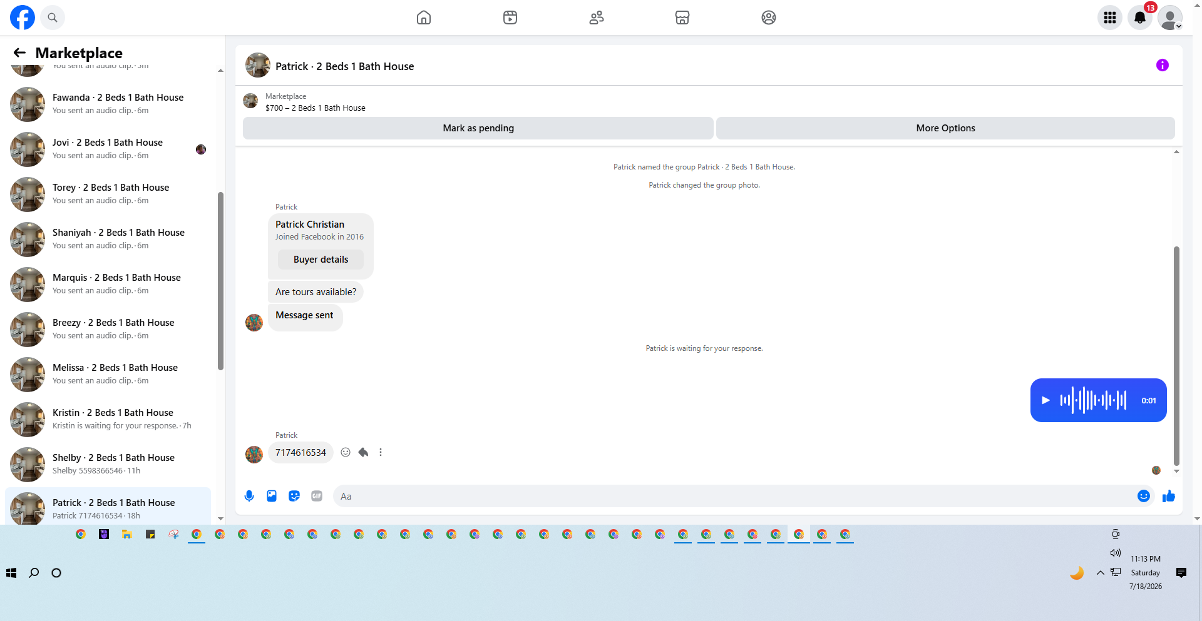The height and width of the screenshot is (621, 1202).
Task: Open Shaniyah's 2 Beds 1 Bath House chat
Action: coord(108,239)
